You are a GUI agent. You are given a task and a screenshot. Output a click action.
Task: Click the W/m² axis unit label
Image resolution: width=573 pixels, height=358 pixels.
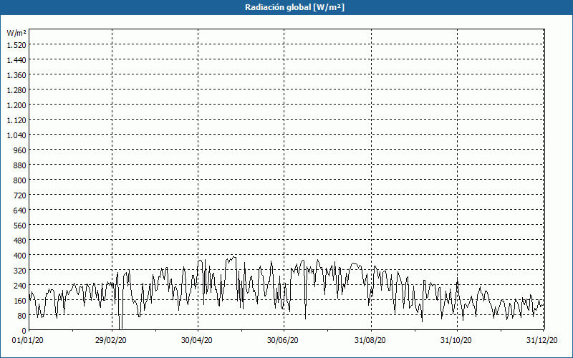16,33
